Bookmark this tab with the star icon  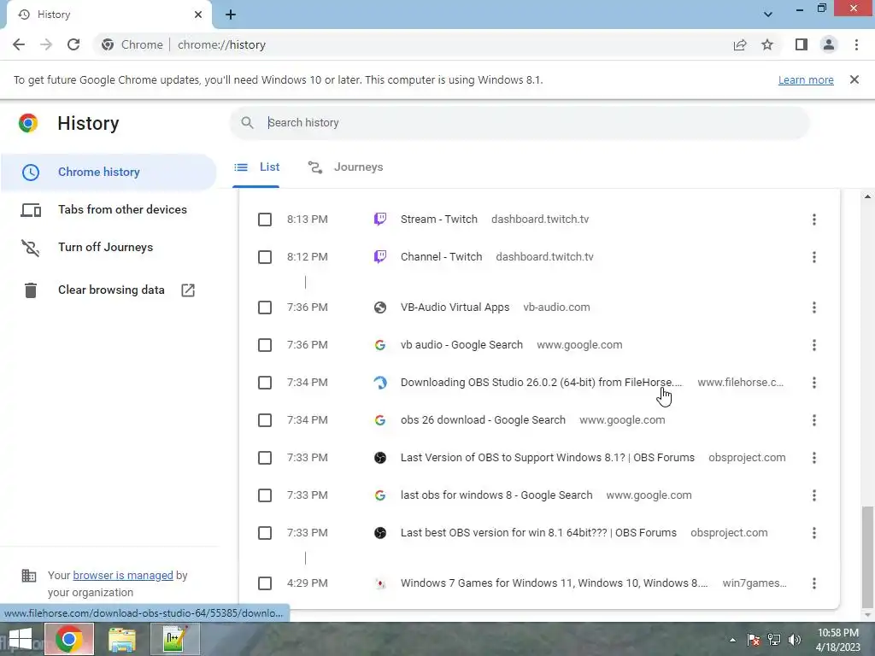767,44
